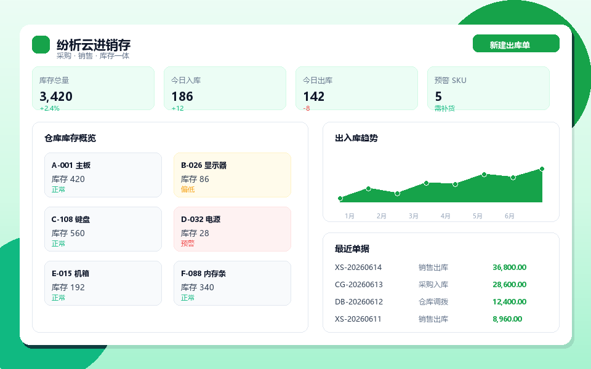
Task: Click the 采购入库 type label
Action: pos(433,285)
